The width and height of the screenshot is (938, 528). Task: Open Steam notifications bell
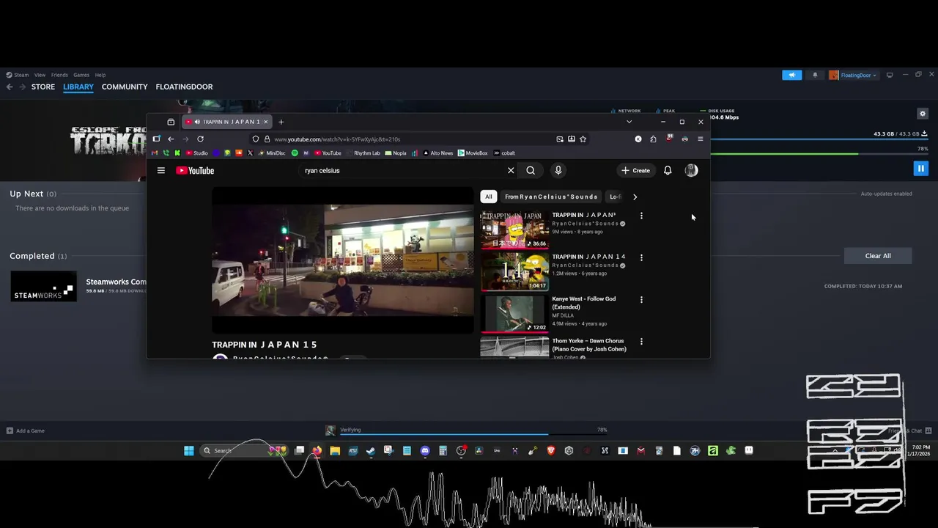click(x=815, y=75)
